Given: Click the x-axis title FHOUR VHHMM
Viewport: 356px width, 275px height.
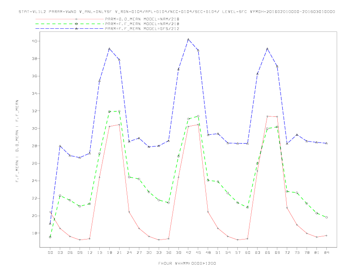Looking at the screenshot, I should pos(187,263).
